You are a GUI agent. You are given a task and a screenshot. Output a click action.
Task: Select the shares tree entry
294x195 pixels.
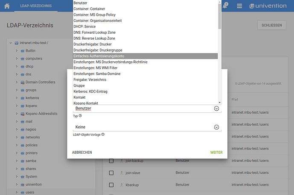[x=31, y=169]
